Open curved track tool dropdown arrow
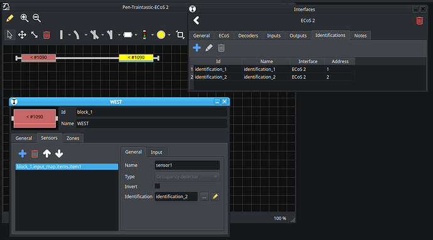 86,35
